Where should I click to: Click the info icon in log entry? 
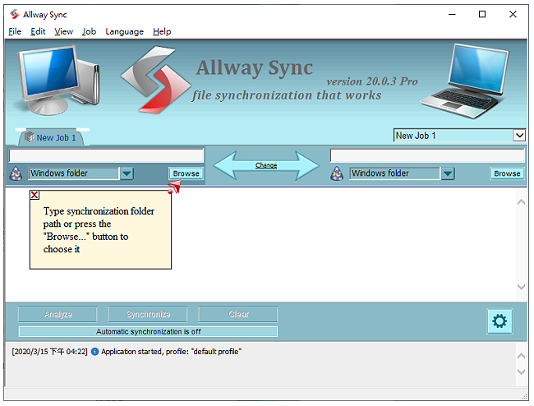(95, 352)
